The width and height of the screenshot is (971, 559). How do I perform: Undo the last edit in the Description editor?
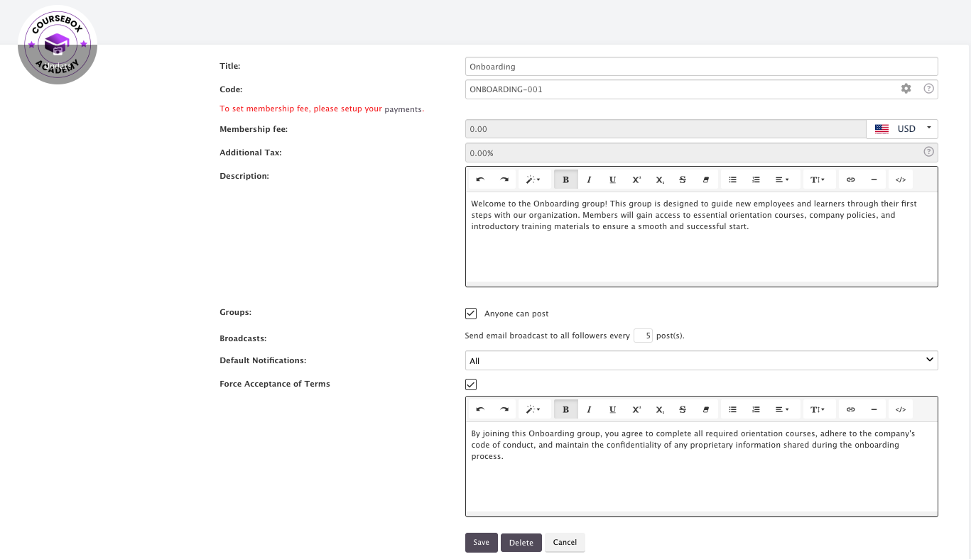(x=480, y=179)
